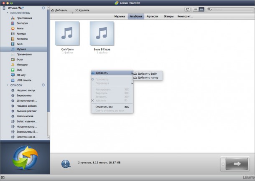Open the Камера camera icon
Image resolution: width=255 pixels, height=181 pixels.
tap(13, 33)
